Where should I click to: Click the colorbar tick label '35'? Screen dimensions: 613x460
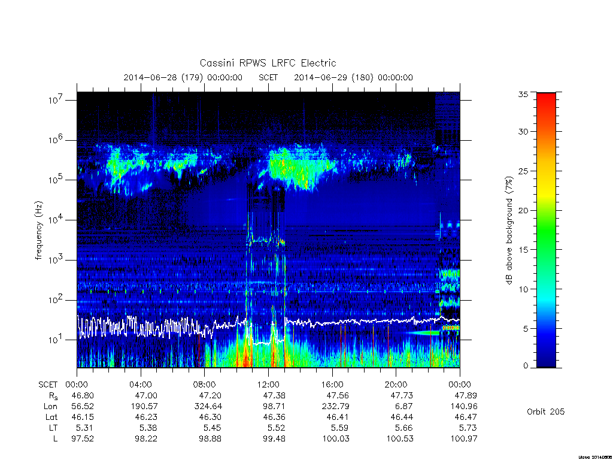(523, 94)
